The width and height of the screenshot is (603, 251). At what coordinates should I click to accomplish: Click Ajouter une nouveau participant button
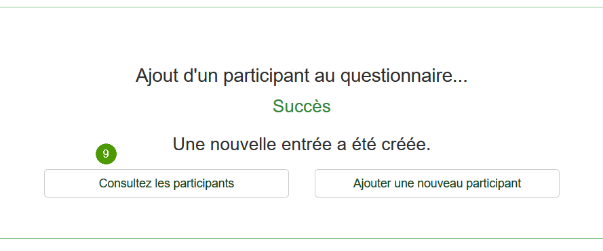pos(437,183)
